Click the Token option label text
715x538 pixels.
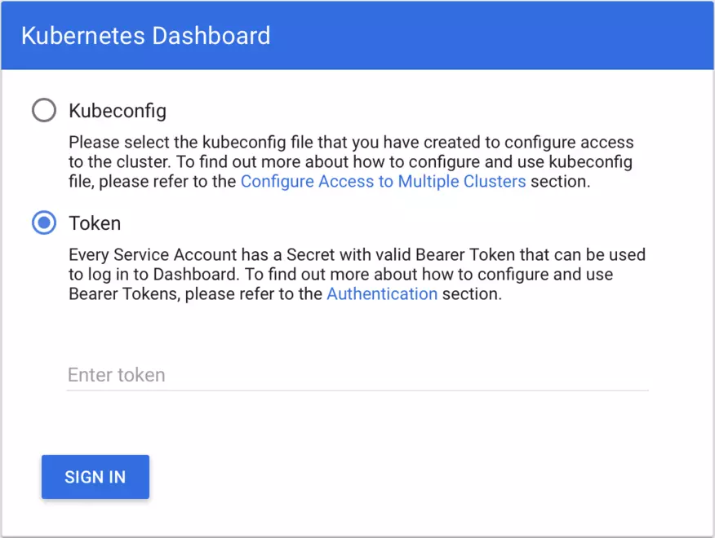pyautogui.click(x=95, y=223)
